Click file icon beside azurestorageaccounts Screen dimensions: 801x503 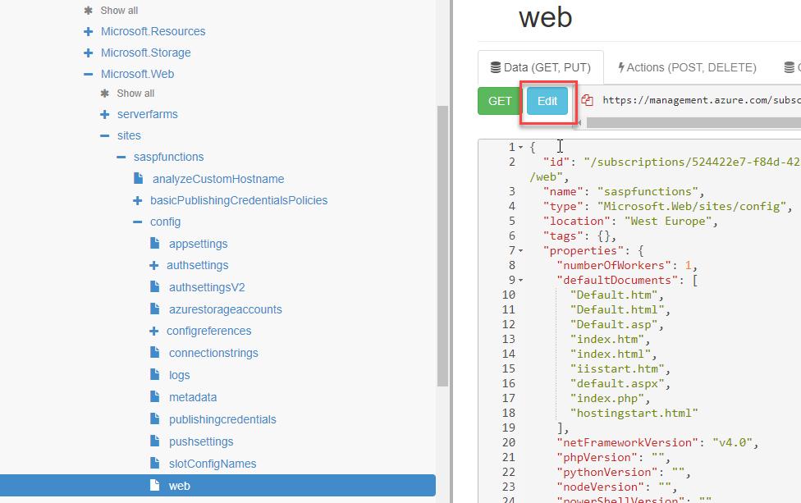154,309
